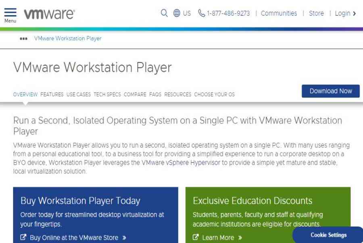View the FAQs tab
Screen dimensions: 363x243
pos(155,94)
